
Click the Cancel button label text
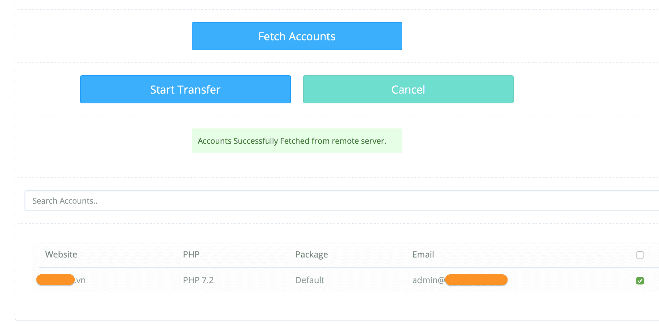(408, 90)
